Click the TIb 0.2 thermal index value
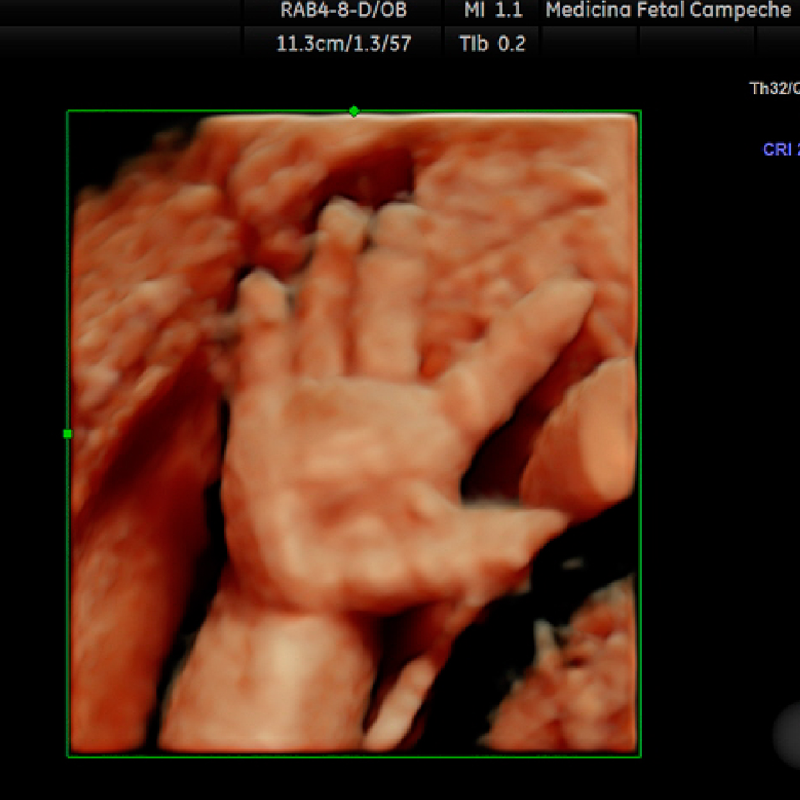The height and width of the screenshot is (800, 800). pyautogui.click(x=492, y=44)
